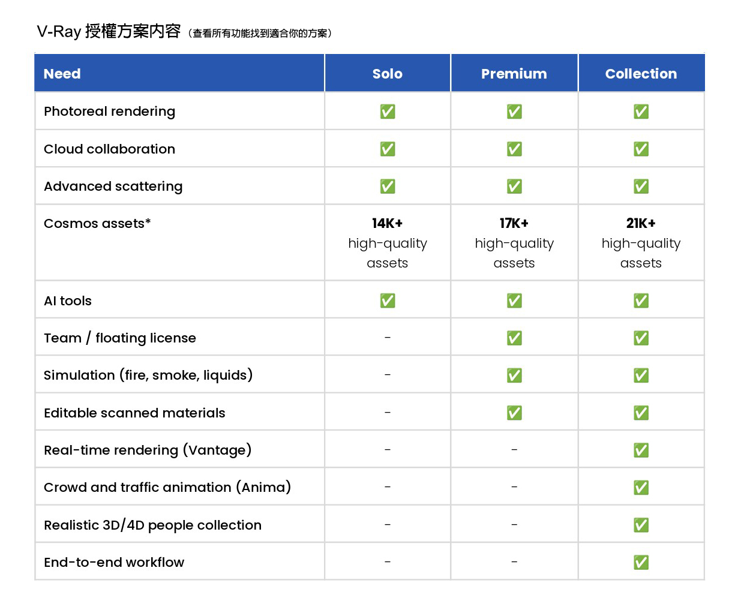Click Premium checkmark for Editable scanned materials
Viewport: 744px width, 616px height.
point(514,413)
